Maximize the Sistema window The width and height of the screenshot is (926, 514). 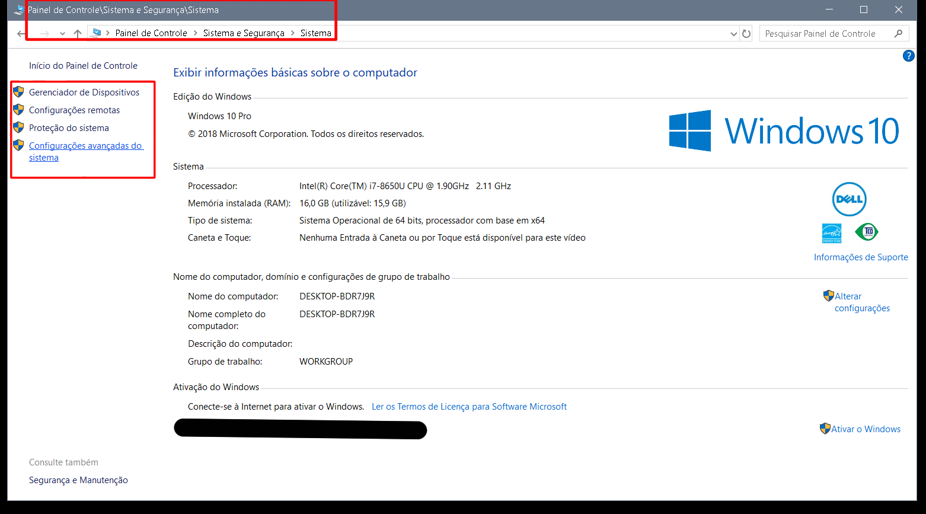864,10
